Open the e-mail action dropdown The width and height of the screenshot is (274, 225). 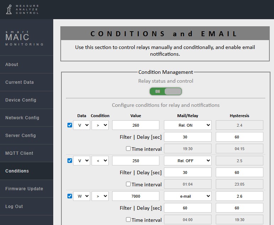click(188, 196)
